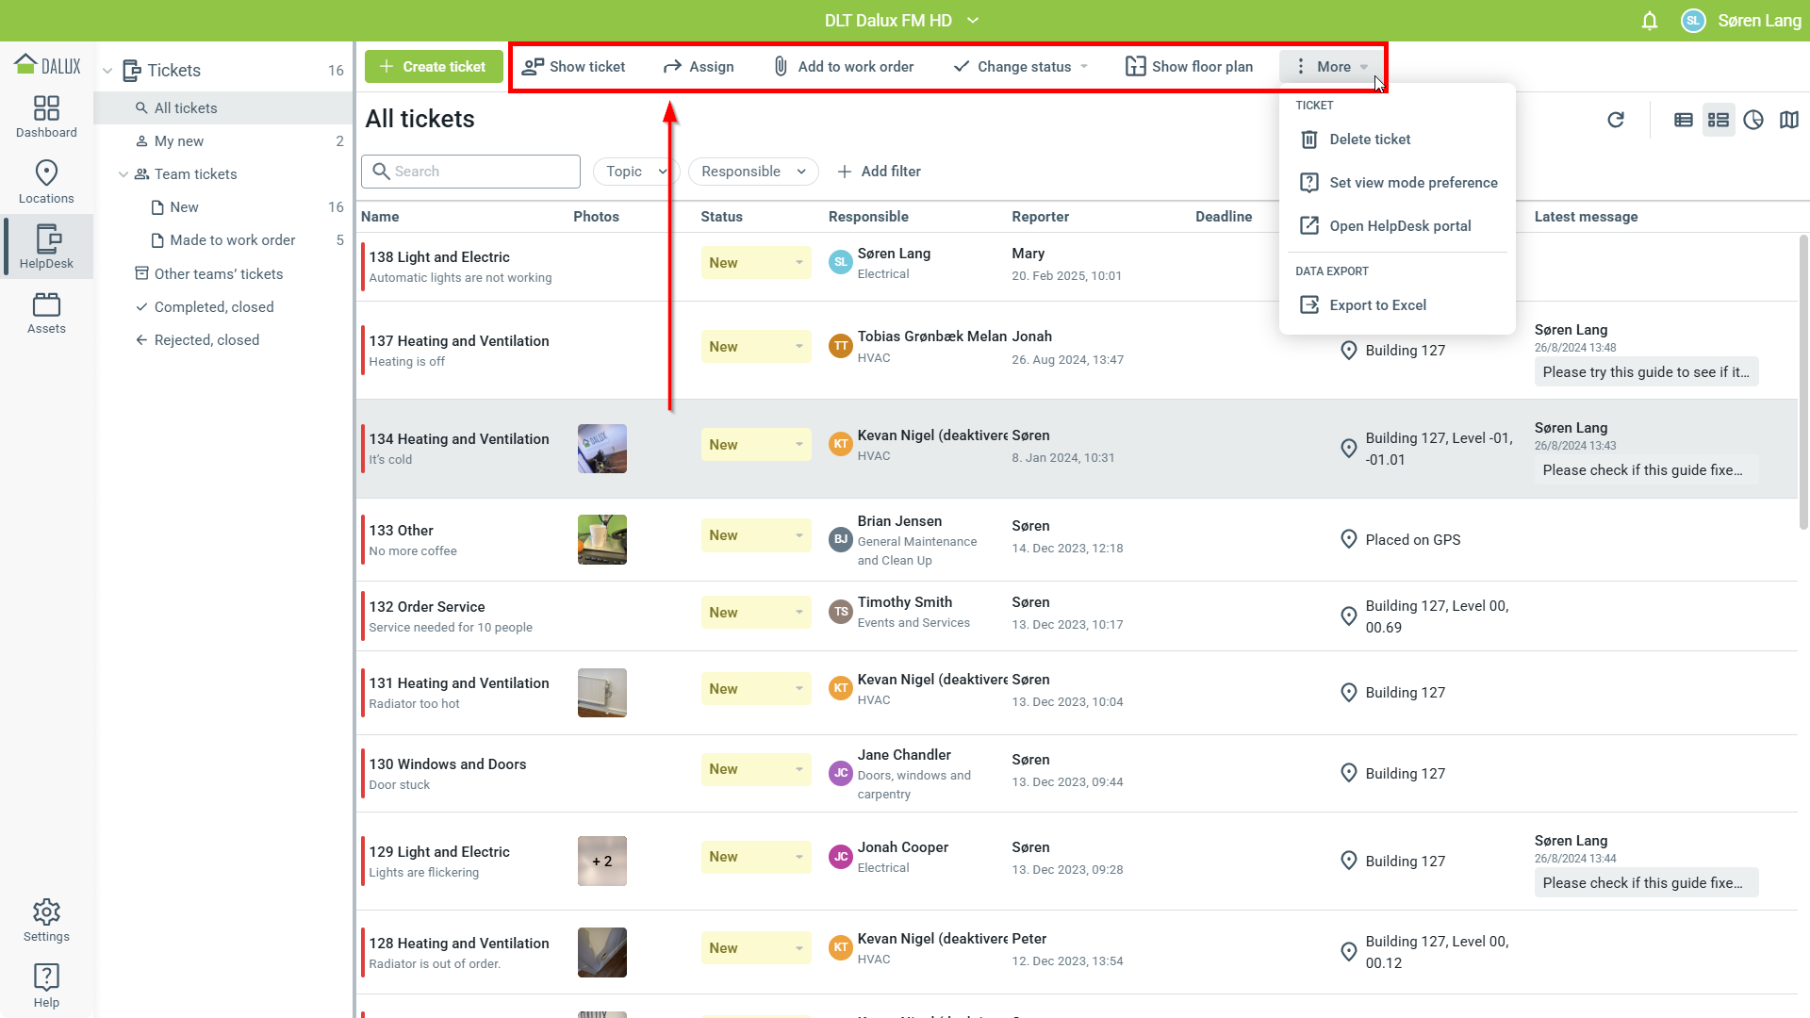Switch to map view icon

tap(1788, 120)
